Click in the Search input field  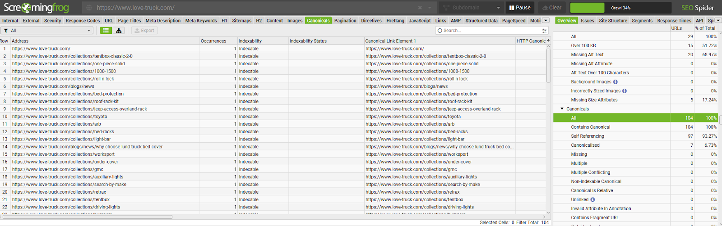tap(492, 31)
